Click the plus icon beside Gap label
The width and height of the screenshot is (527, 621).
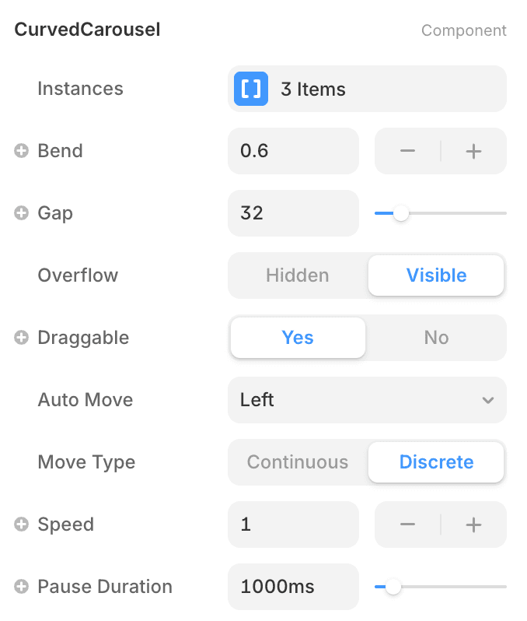tap(22, 213)
